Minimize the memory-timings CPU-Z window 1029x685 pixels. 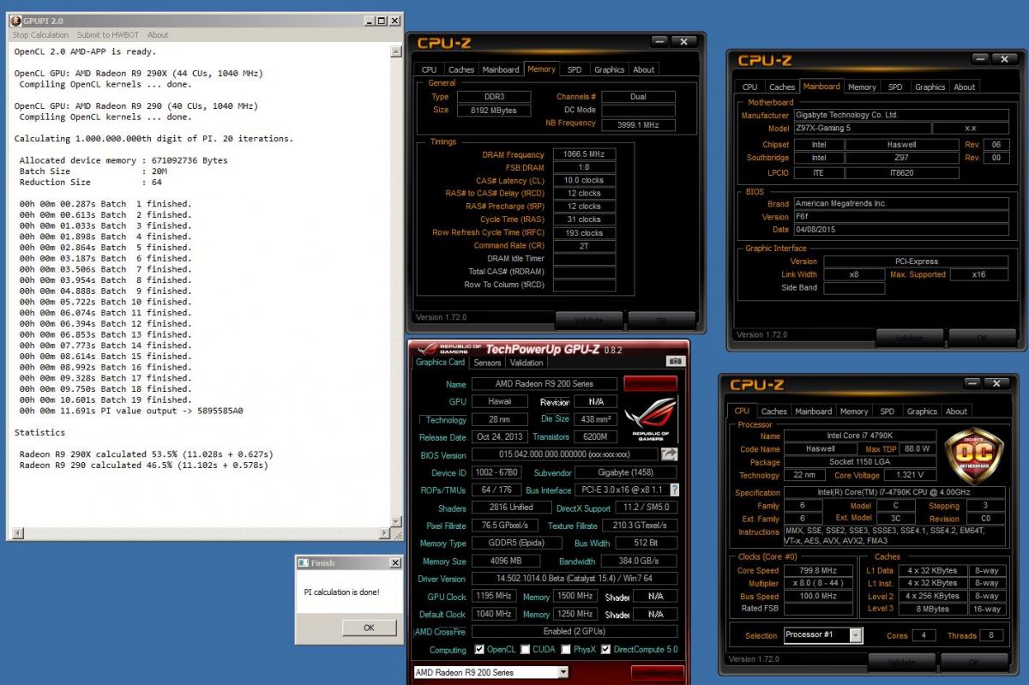tap(659, 41)
